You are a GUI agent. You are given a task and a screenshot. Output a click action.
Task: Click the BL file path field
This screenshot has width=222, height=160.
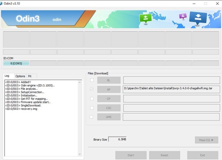172,80
